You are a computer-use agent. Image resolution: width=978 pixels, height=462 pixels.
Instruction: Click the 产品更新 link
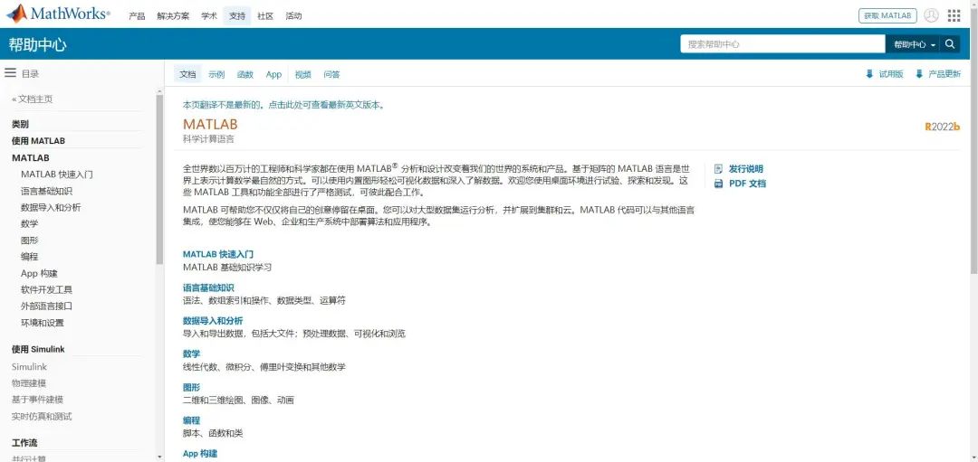click(944, 74)
